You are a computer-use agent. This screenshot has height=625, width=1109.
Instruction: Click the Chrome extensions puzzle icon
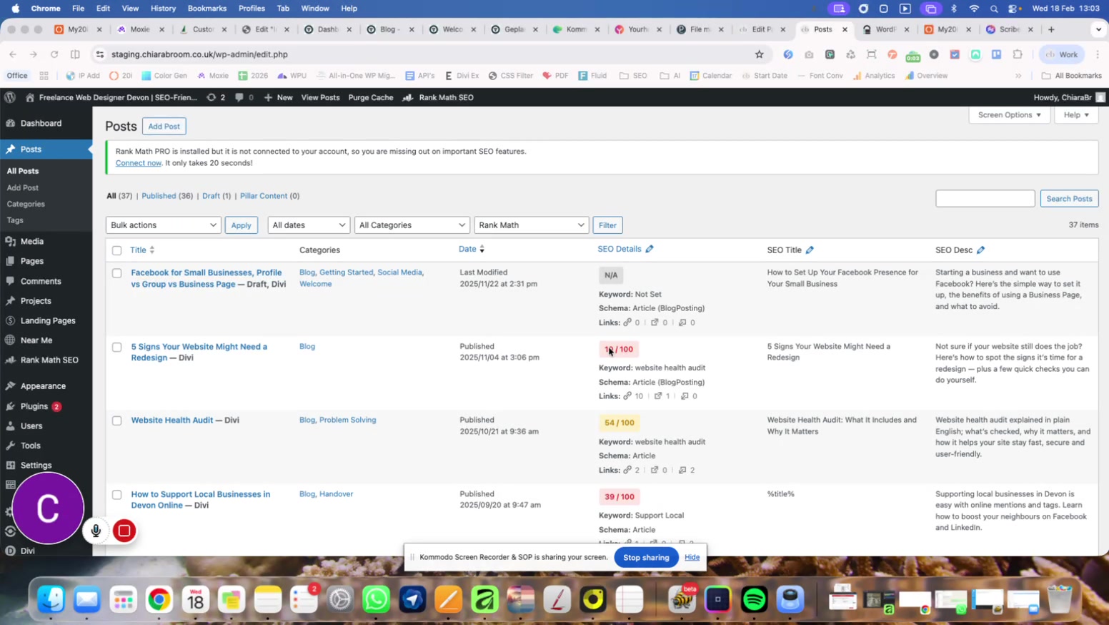click(x=1018, y=54)
